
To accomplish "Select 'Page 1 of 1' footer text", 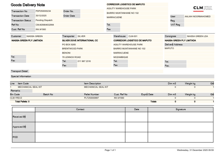I will [x=110, y=150].
